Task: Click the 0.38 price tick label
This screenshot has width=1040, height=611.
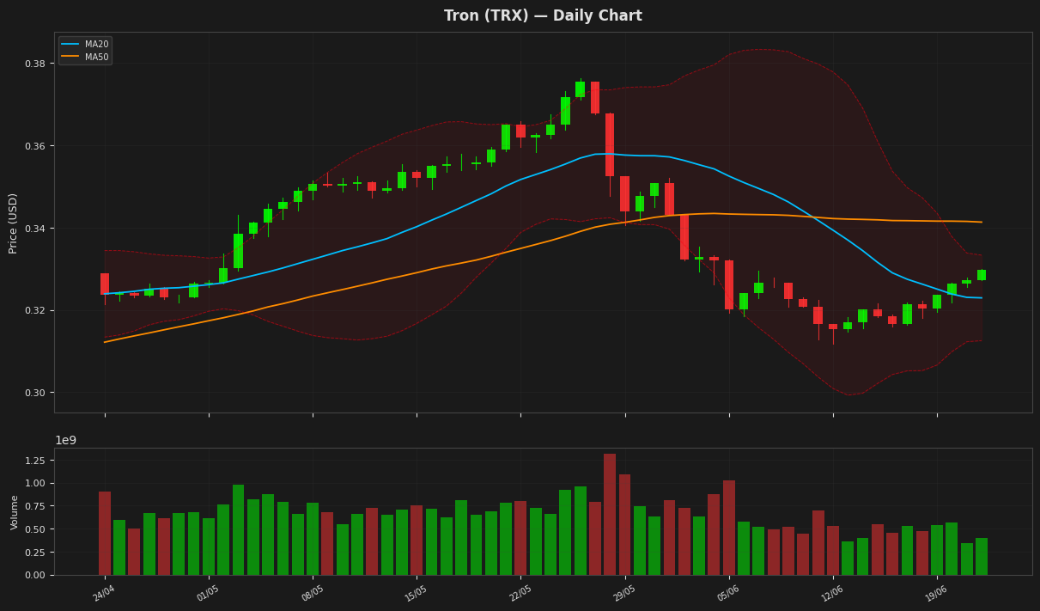Action: pyautogui.click(x=35, y=64)
